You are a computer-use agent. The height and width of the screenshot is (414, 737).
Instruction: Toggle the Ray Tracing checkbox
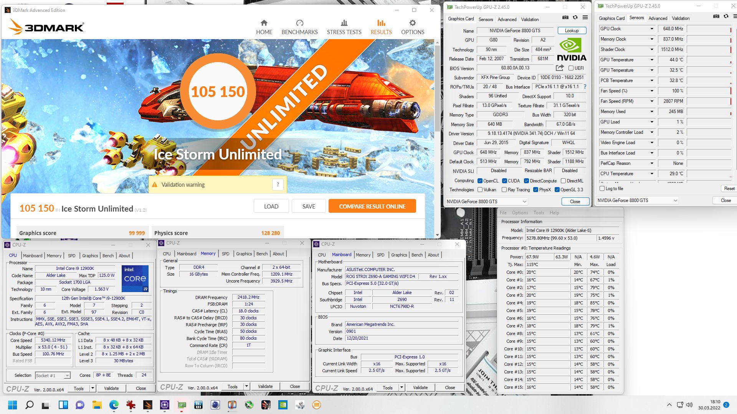coord(504,190)
